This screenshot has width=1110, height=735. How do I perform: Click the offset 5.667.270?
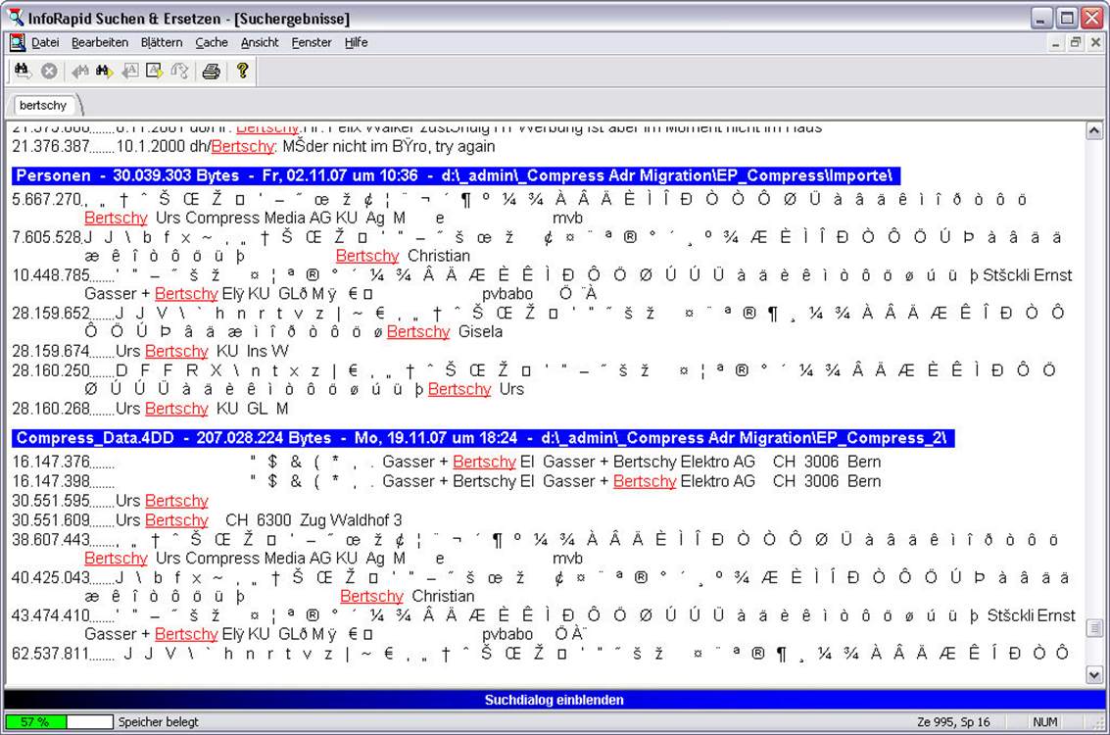[x=47, y=200]
